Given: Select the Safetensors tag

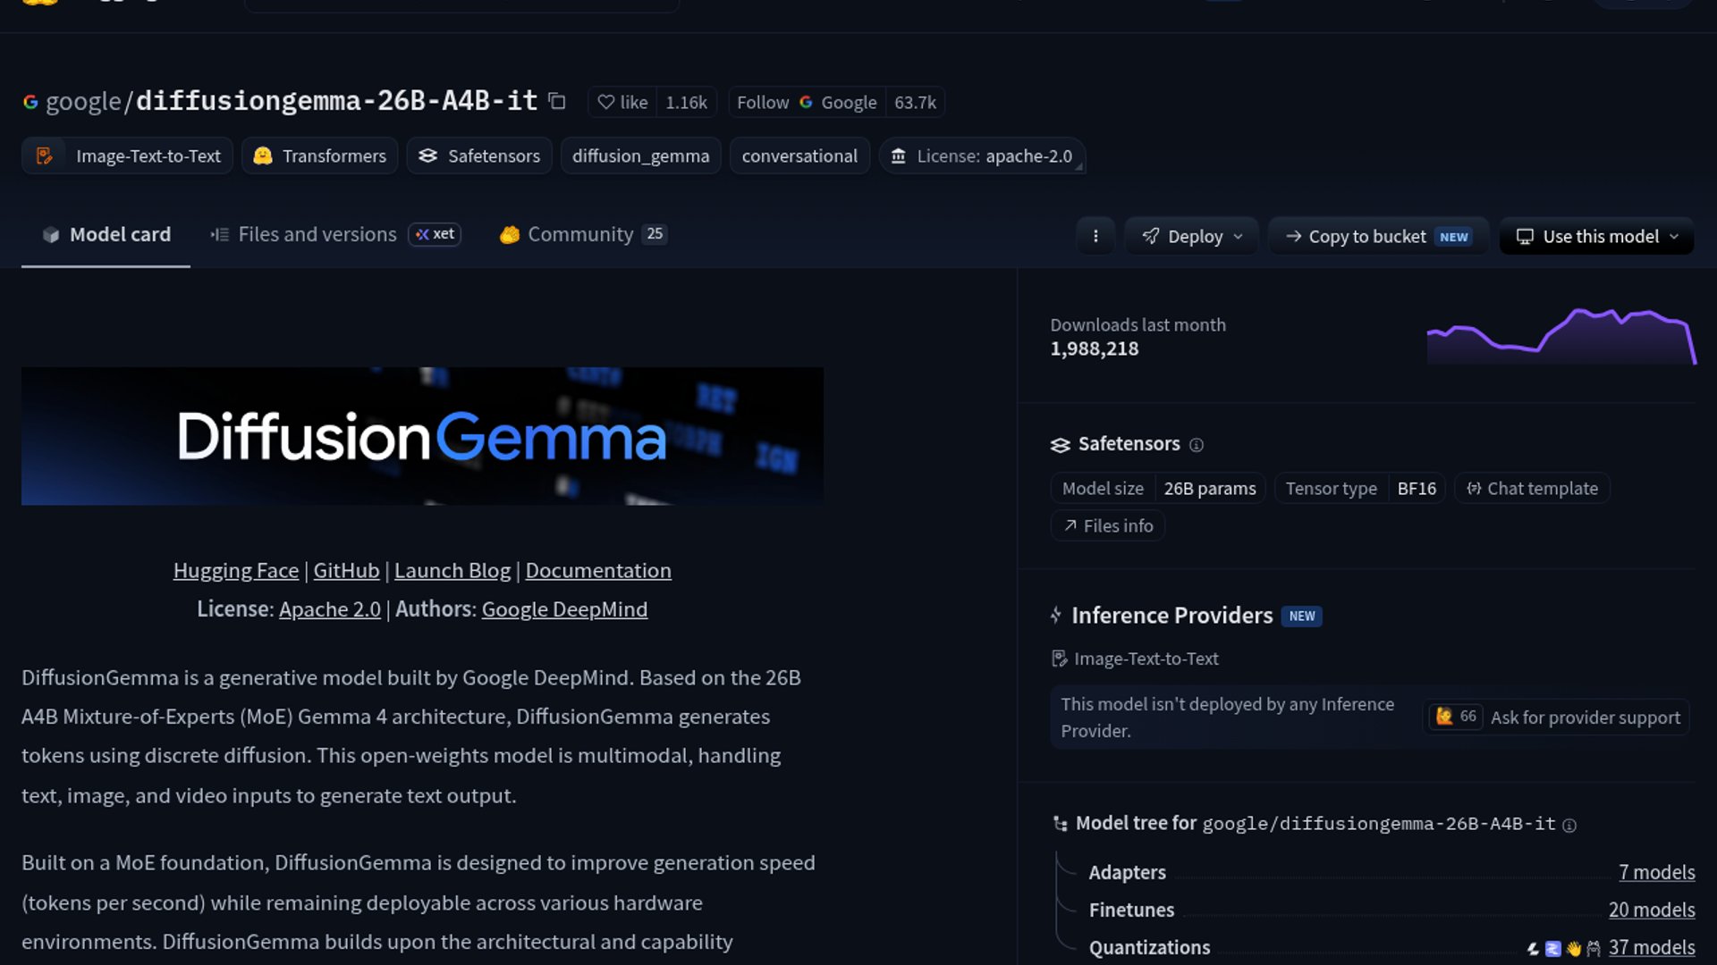Looking at the screenshot, I should click(x=479, y=155).
